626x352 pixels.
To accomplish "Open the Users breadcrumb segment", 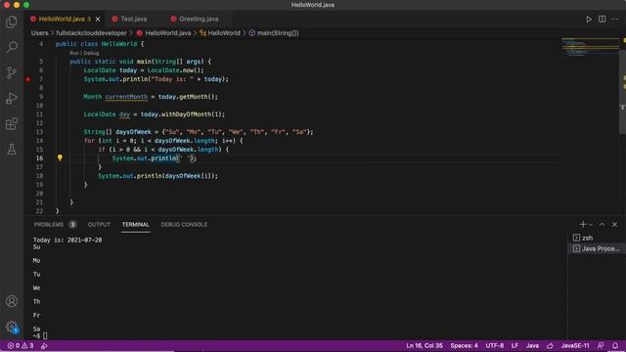I will coord(39,33).
